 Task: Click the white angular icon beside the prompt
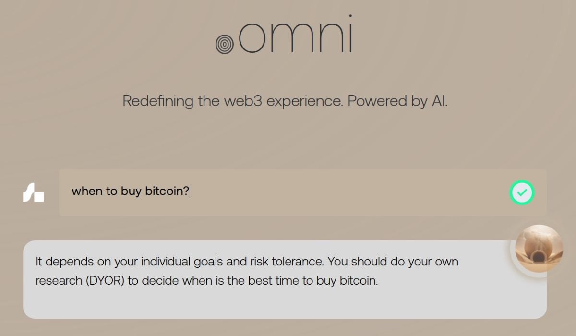tap(34, 192)
